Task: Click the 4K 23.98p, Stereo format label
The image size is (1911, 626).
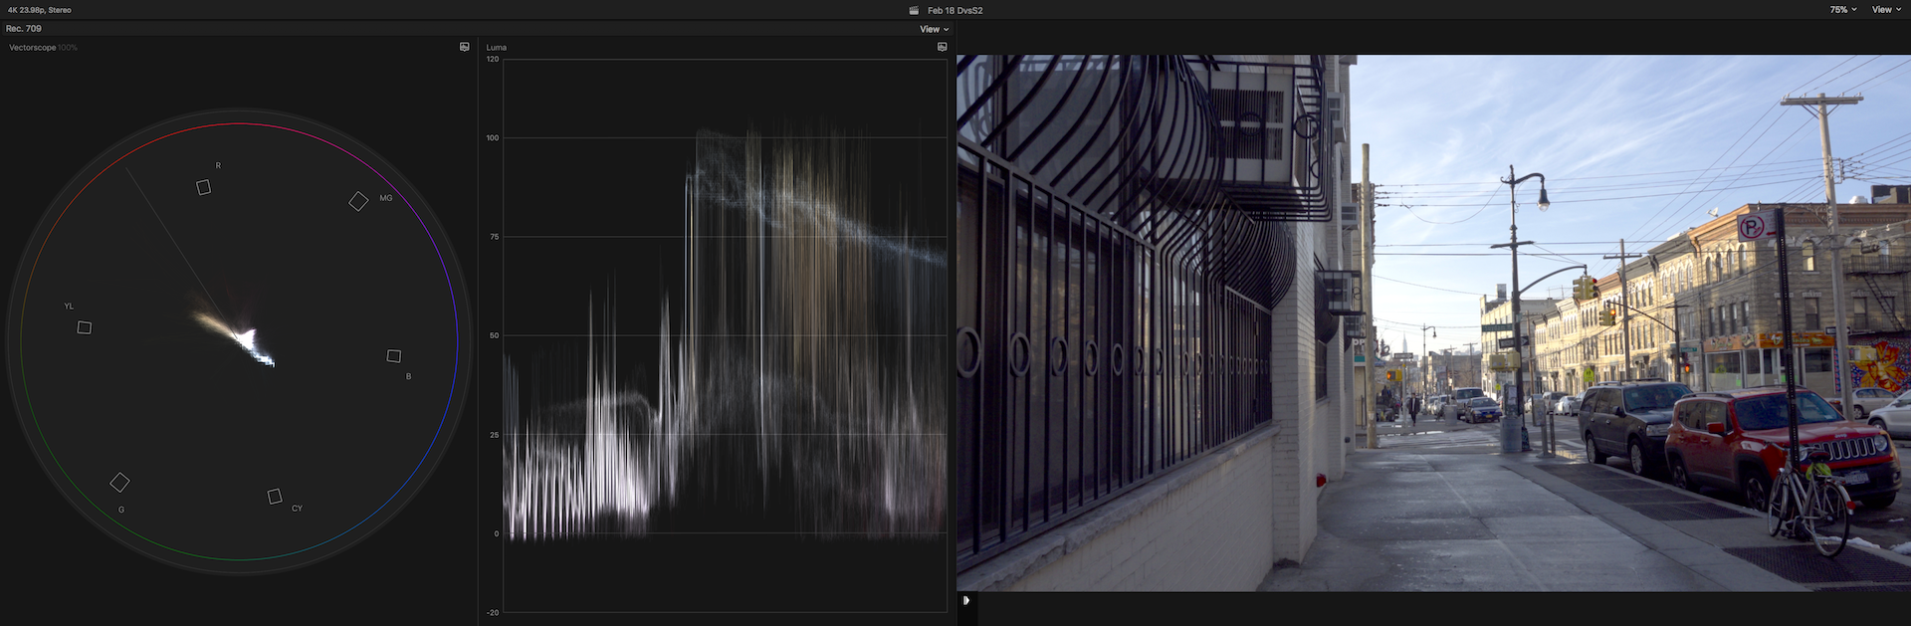Action: coord(40,10)
